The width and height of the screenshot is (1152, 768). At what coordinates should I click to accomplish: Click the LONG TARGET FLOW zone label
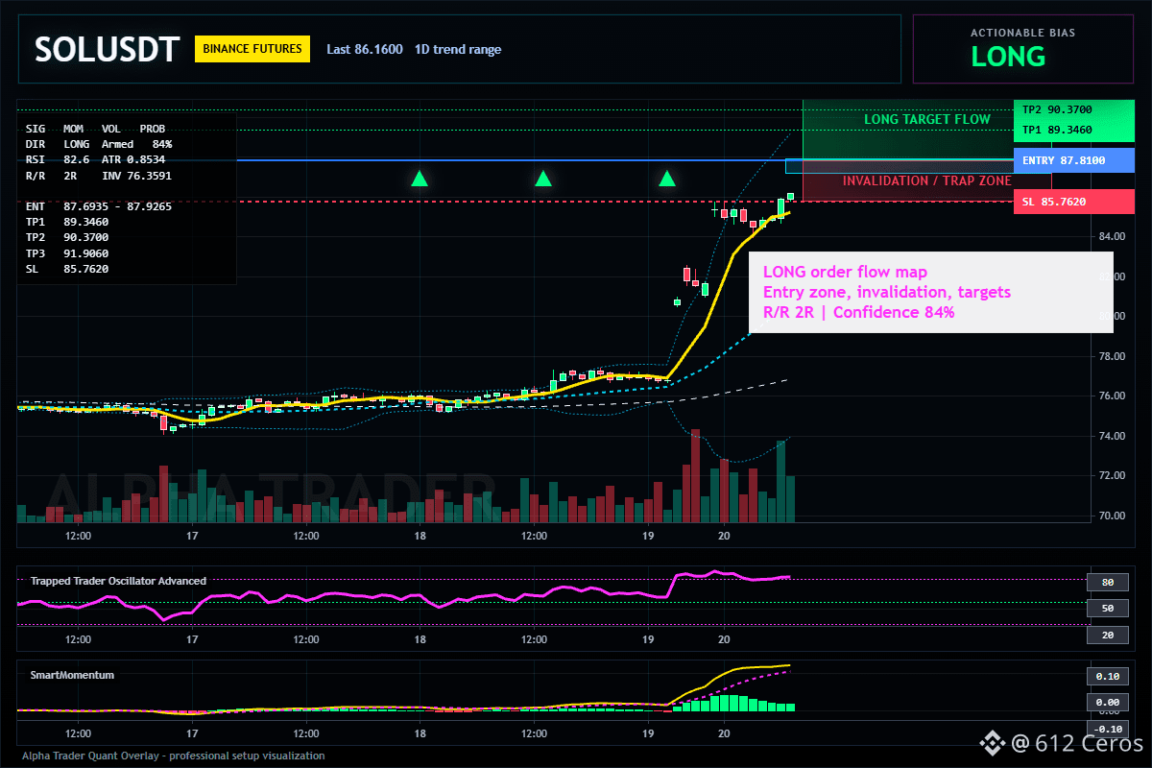tap(926, 120)
